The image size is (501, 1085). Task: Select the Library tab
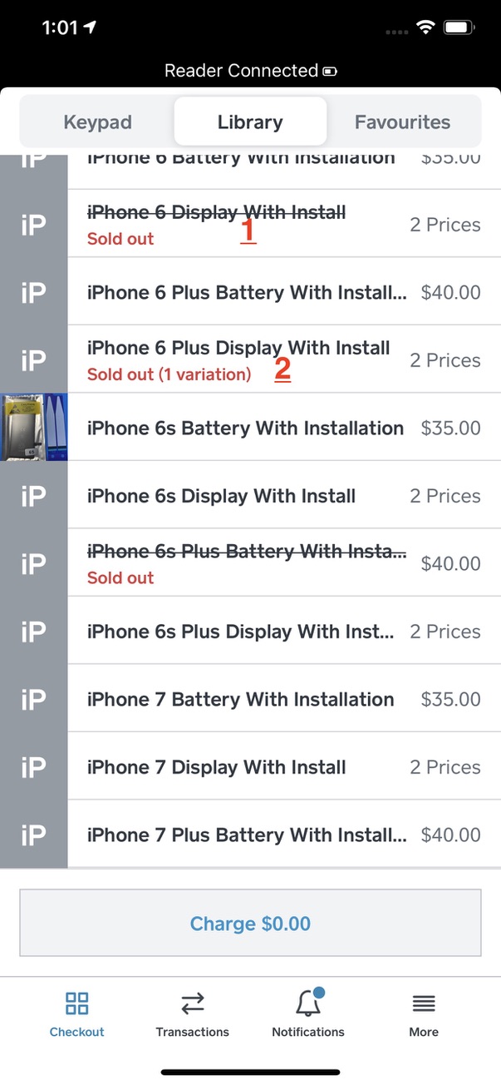pos(250,122)
